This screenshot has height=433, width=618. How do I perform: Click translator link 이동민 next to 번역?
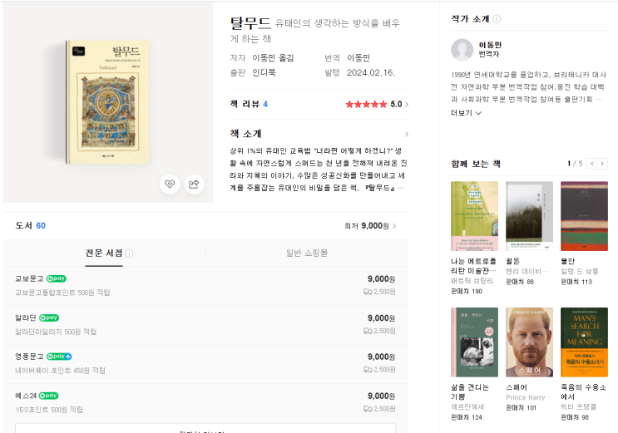[358, 58]
